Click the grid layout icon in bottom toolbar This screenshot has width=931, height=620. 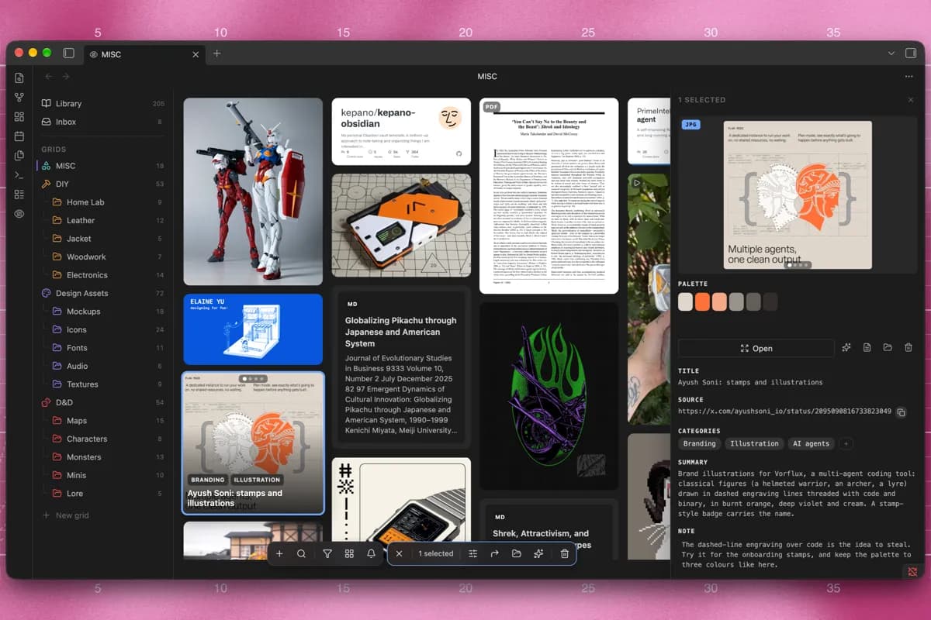[x=349, y=553]
